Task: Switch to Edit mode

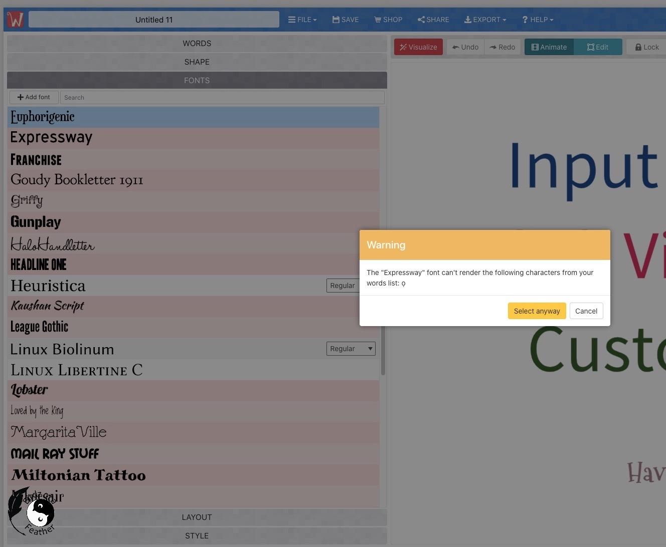Action: click(x=598, y=47)
